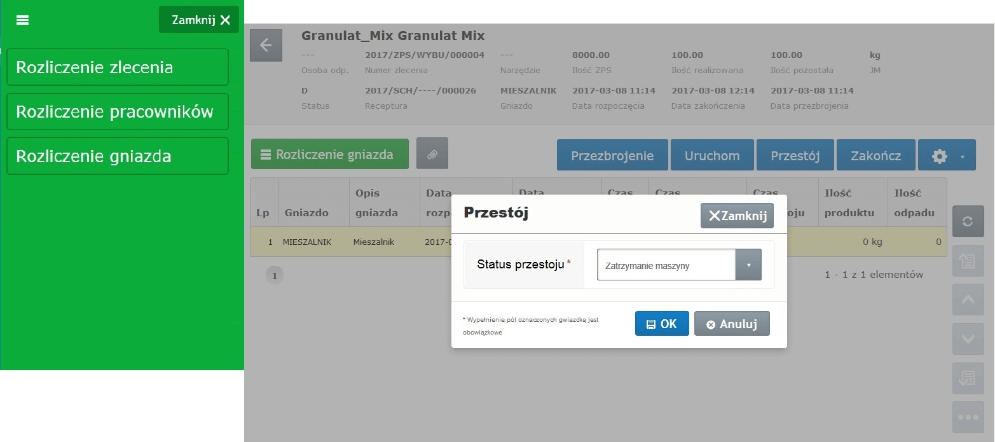This screenshot has height=442, width=995.
Task: Click the Mieszalnik description cell
Action: pos(384,242)
